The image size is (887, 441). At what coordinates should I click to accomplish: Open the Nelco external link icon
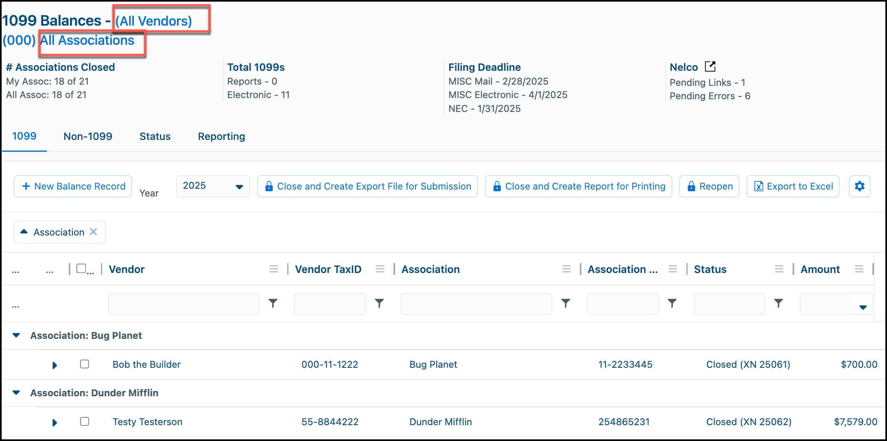(710, 66)
